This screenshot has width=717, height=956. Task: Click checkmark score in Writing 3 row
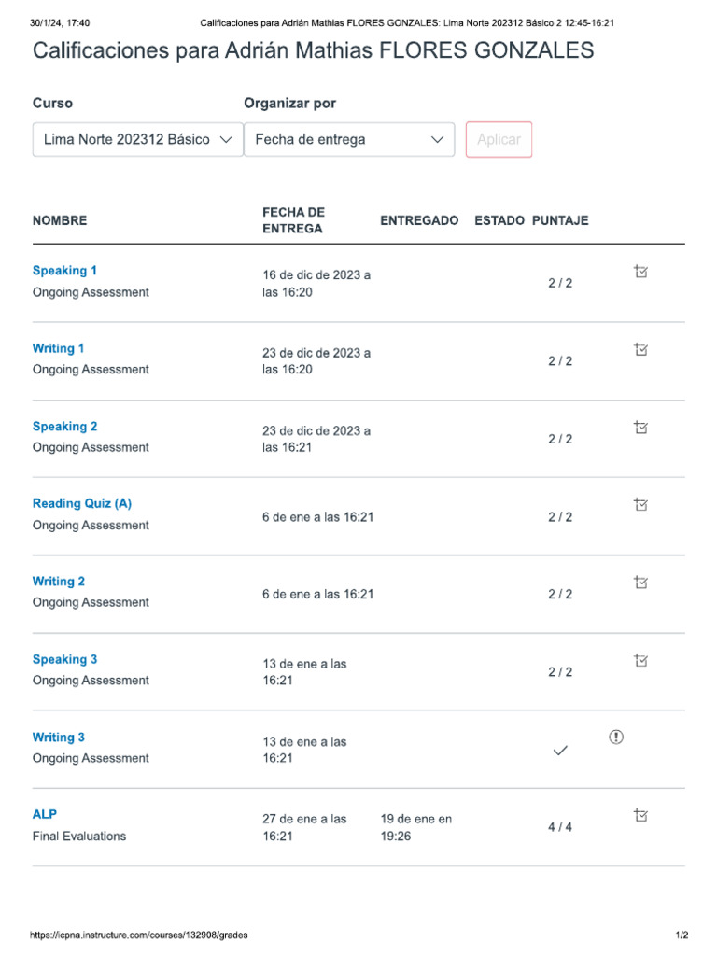click(x=560, y=751)
